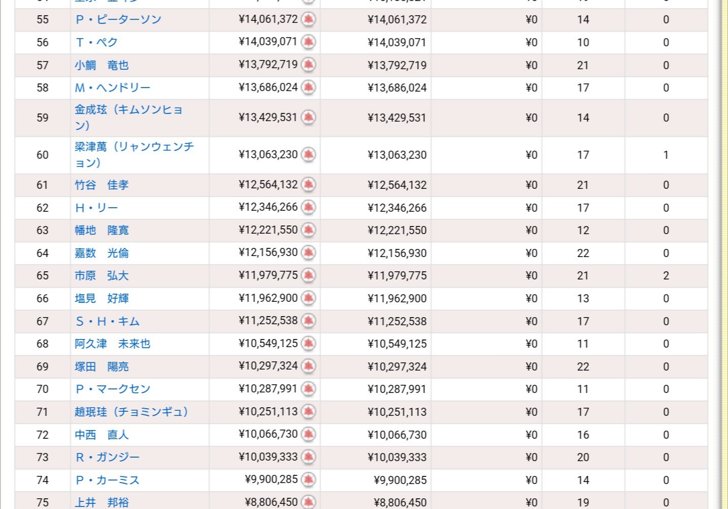Click the vertical scrollbar on right edge

(x=724, y=254)
